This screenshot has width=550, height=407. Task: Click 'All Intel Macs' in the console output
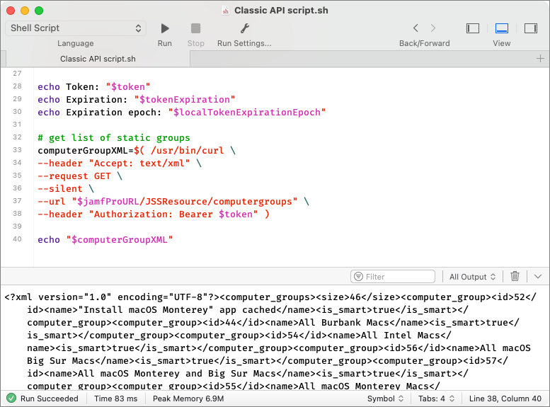[x=400, y=336]
